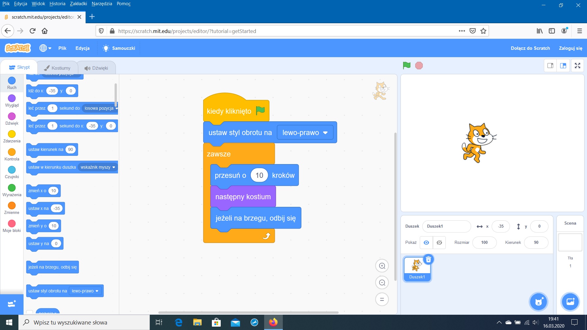Open a new Firefox tab
This screenshot has width=587, height=330.
92,16
